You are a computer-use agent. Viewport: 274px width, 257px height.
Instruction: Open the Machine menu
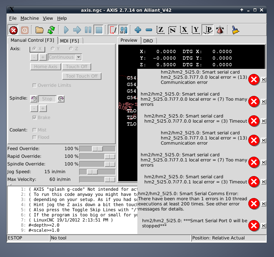30,18
